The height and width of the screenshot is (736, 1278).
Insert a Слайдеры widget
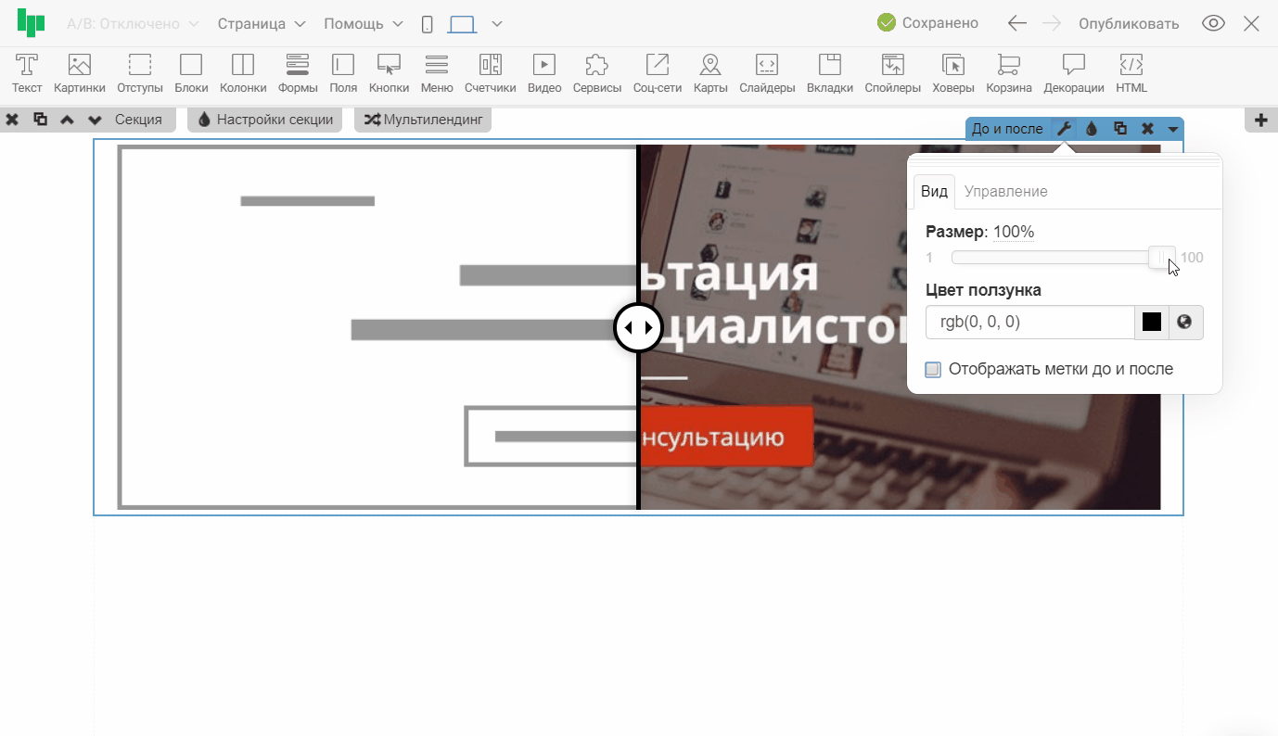(767, 73)
